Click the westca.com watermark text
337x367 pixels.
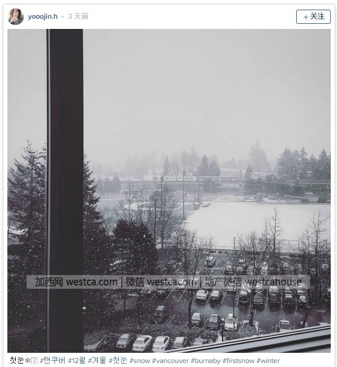92,282
